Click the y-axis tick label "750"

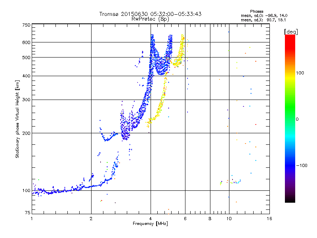26,25
